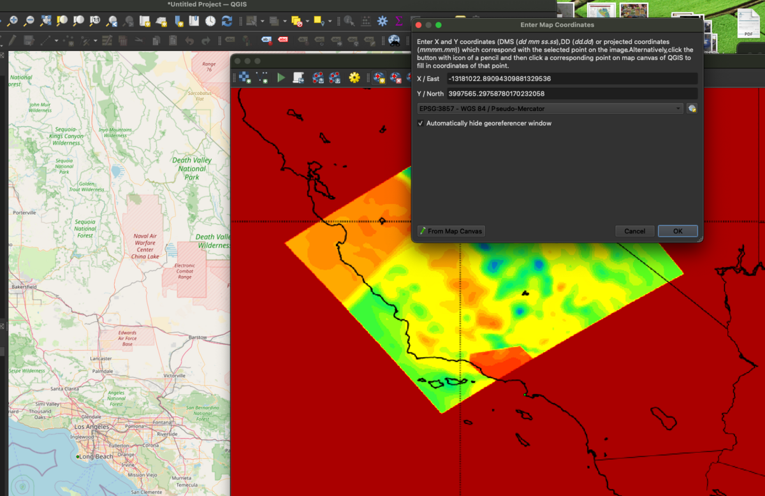
Task: Click the green Start Georeferencing play icon
Action: [x=281, y=78]
